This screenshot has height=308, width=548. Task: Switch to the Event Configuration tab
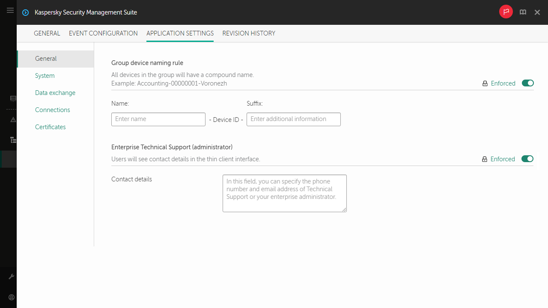tap(103, 33)
